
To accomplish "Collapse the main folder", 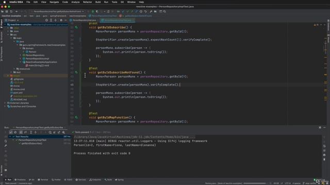I will 11,38.
